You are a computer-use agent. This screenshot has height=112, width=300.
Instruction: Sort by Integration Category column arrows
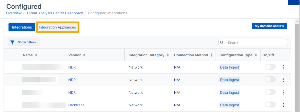click(x=168, y=55)
